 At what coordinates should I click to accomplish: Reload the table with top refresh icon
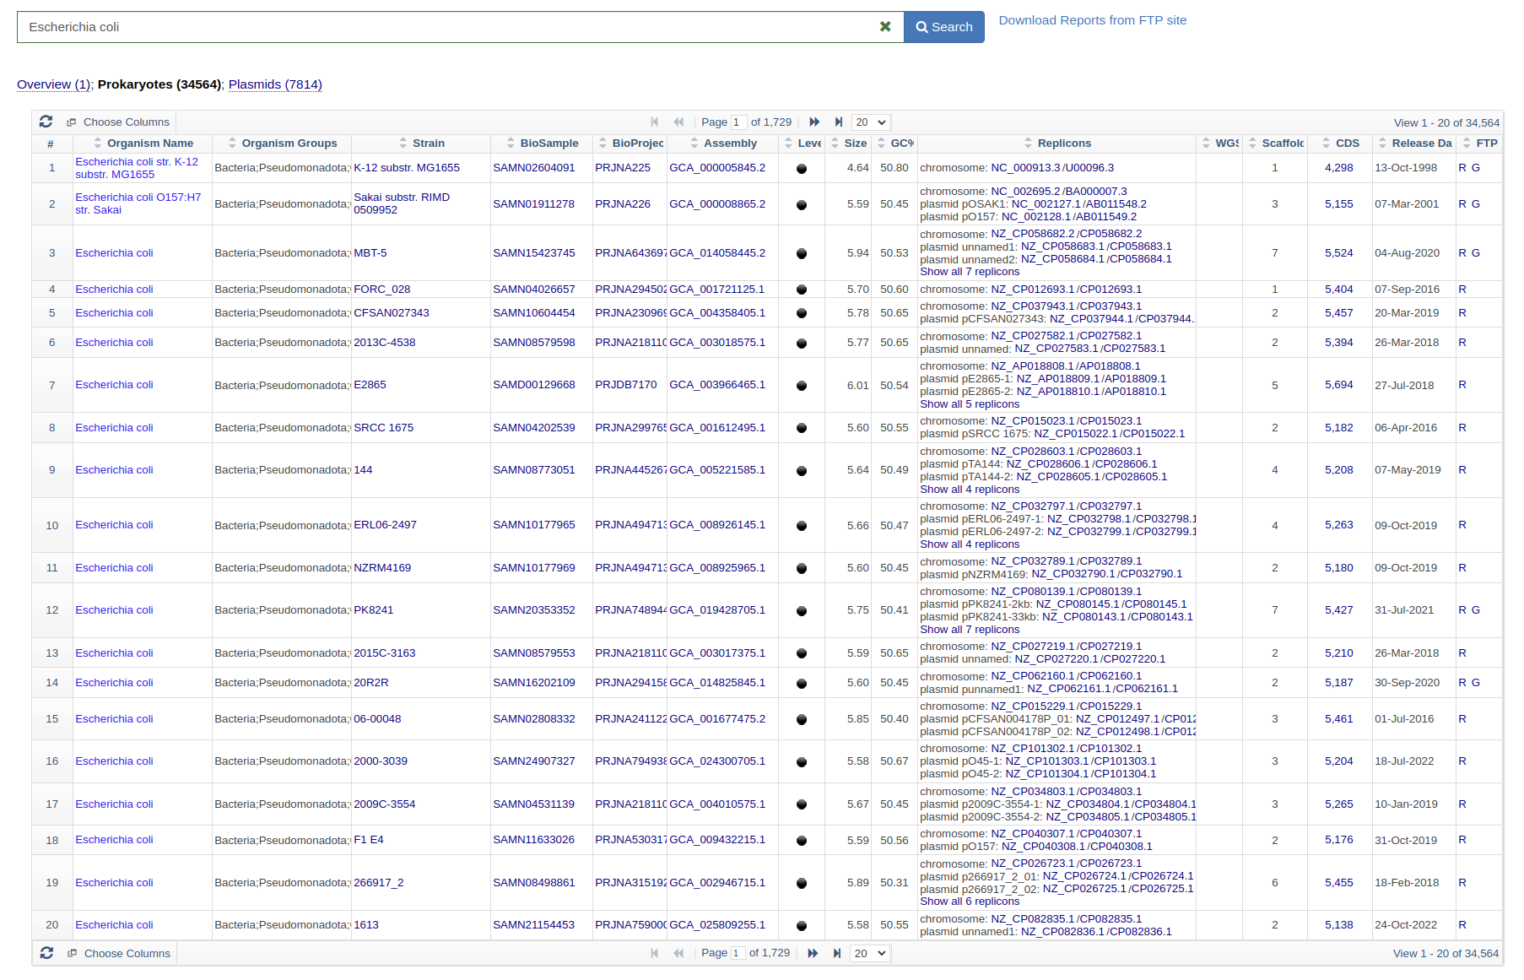46,122
